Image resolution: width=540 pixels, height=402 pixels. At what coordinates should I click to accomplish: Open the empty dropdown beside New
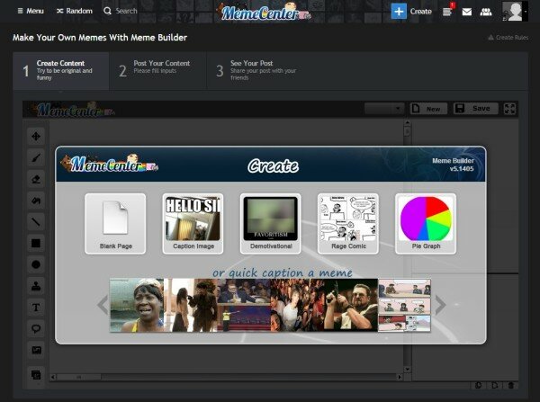(x=384, y=108)
